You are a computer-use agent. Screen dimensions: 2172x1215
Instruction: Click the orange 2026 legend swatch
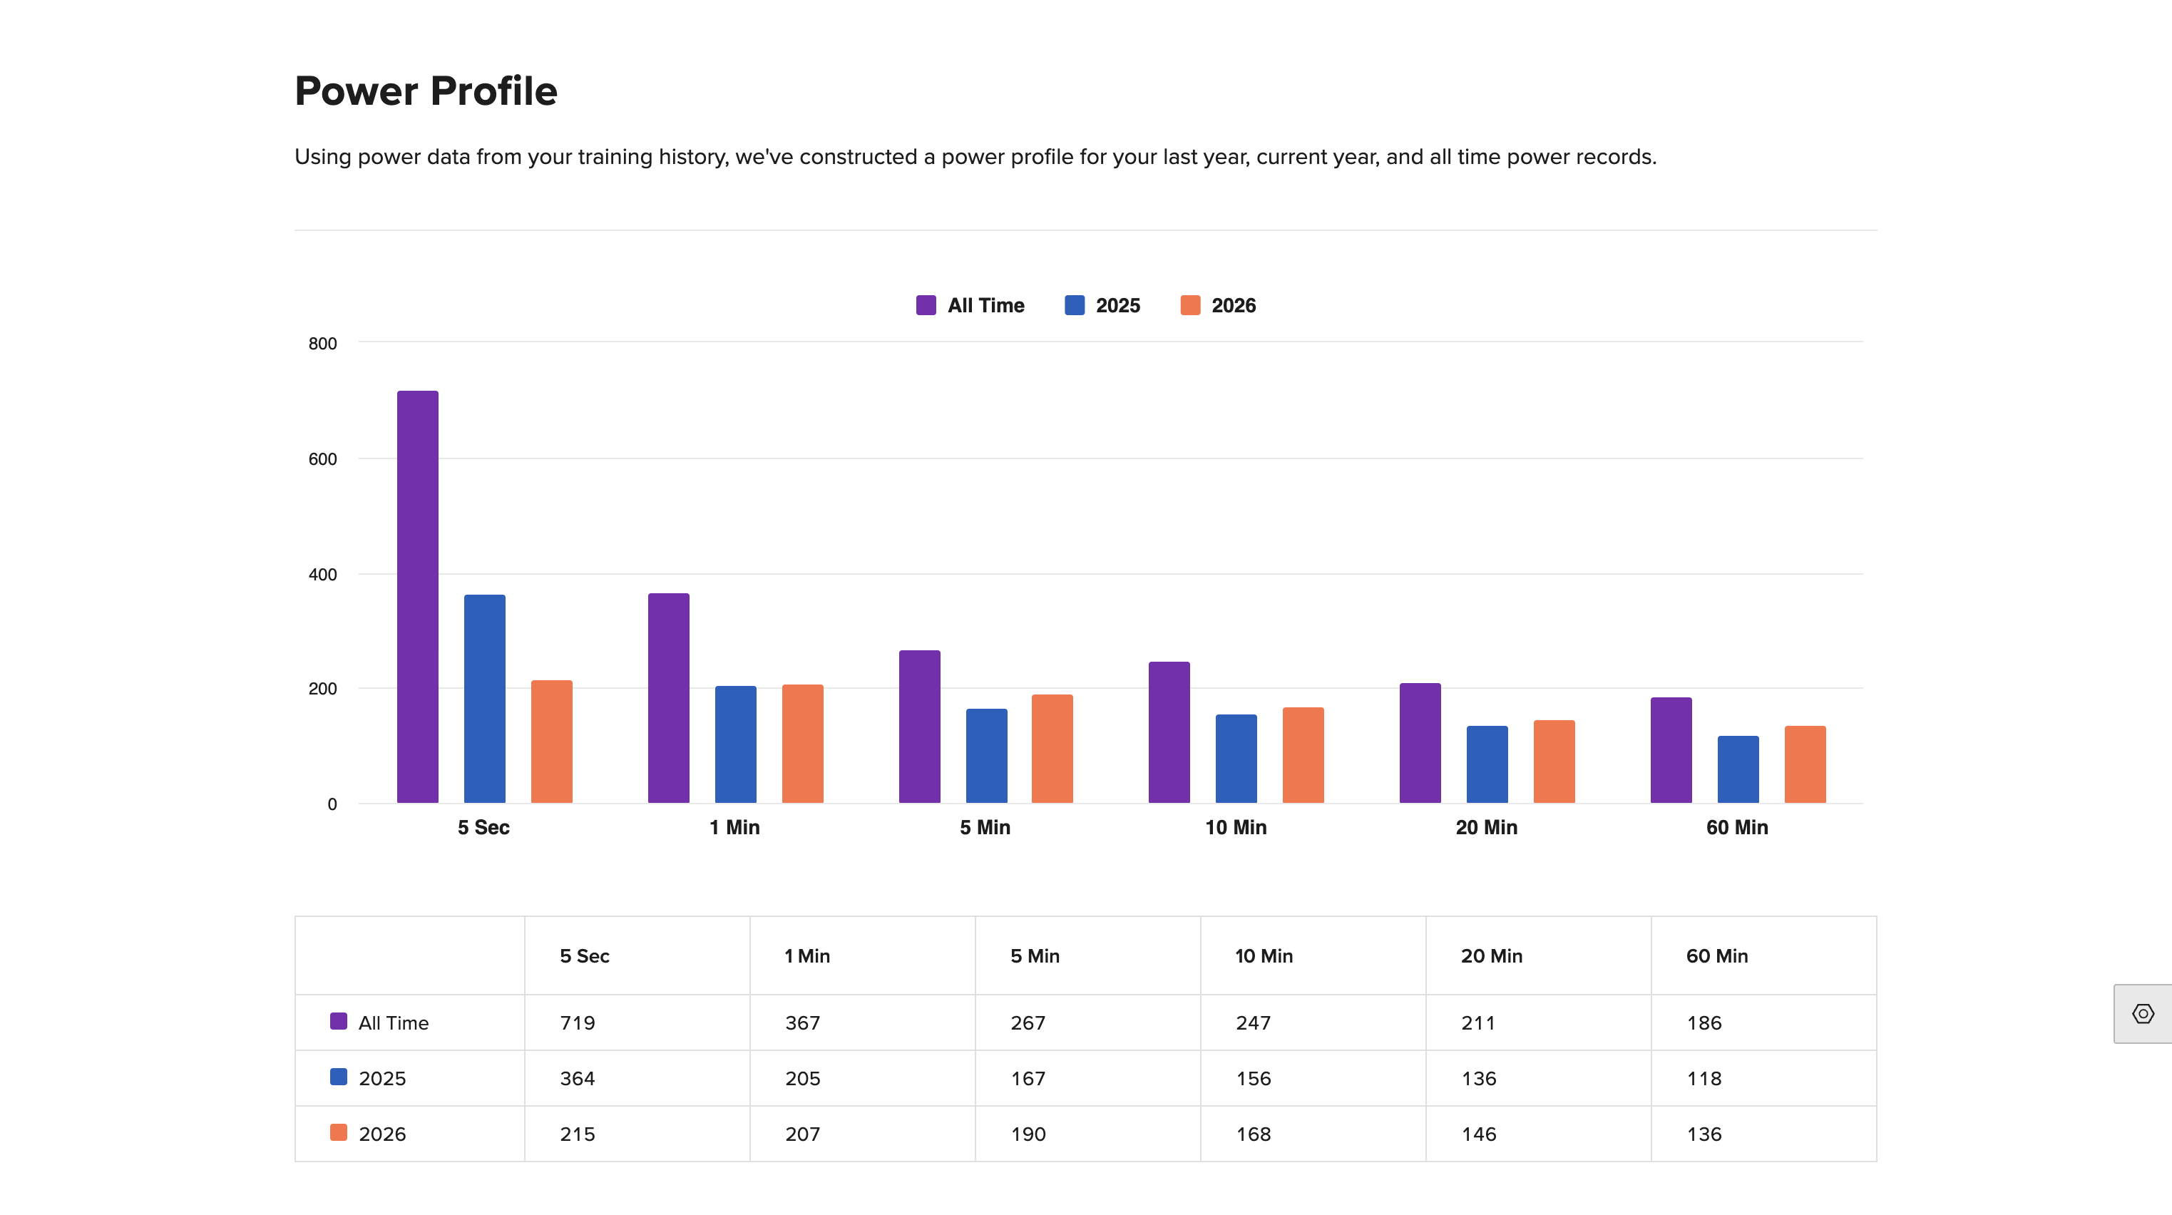tap(1189, 305)
